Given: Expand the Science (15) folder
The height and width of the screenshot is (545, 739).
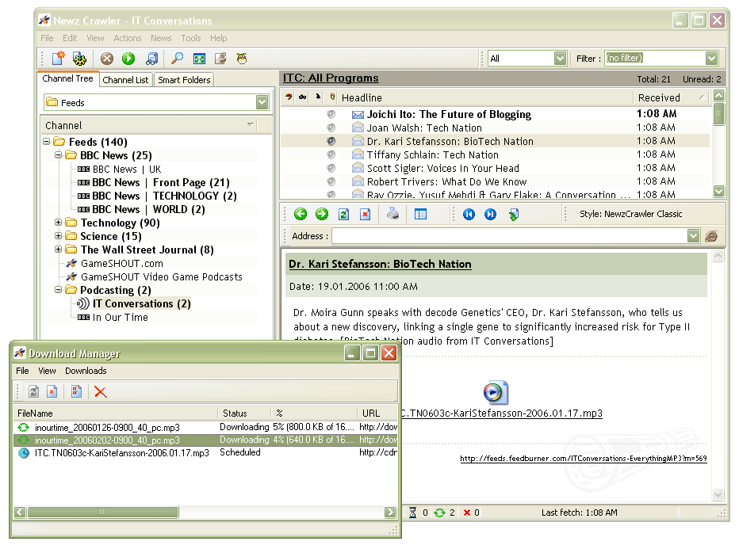Looking at the screenshot, I should pos(58,235).
